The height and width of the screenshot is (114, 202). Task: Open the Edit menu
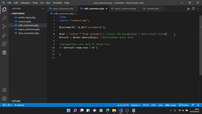point(16,3)
